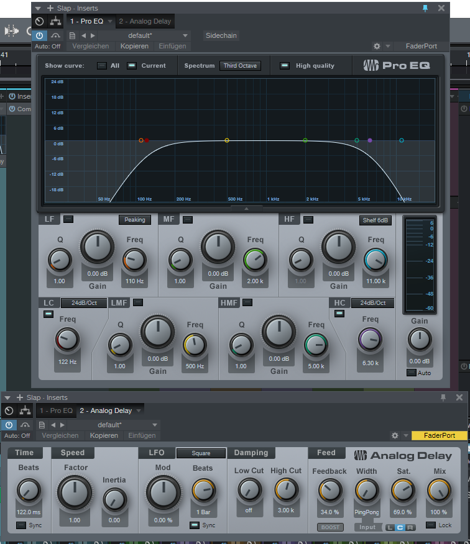Viewport: 470px width, 544px height.
Task: Click pin icon on Analog Delay window
Action: 443,397
